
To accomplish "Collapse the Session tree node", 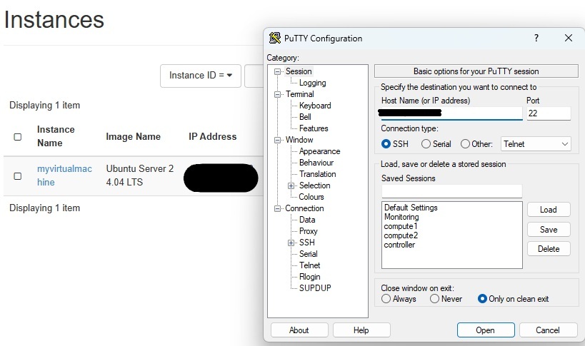I will pos(277,71).
